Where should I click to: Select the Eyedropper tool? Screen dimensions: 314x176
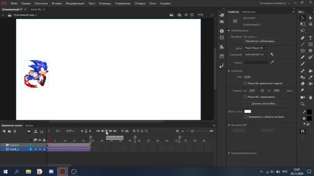point(311,77)
